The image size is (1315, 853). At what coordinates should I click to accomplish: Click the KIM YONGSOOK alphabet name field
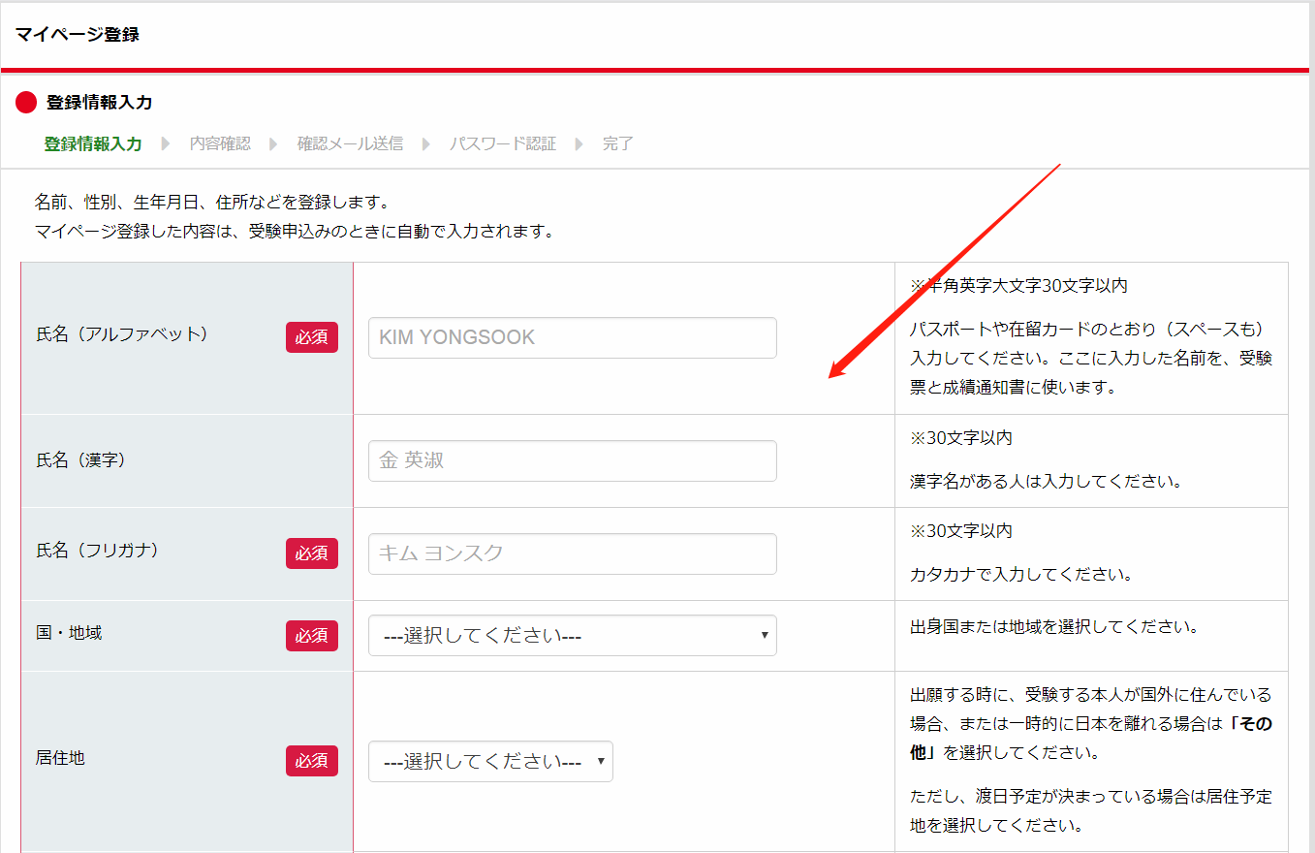(572, 336)
